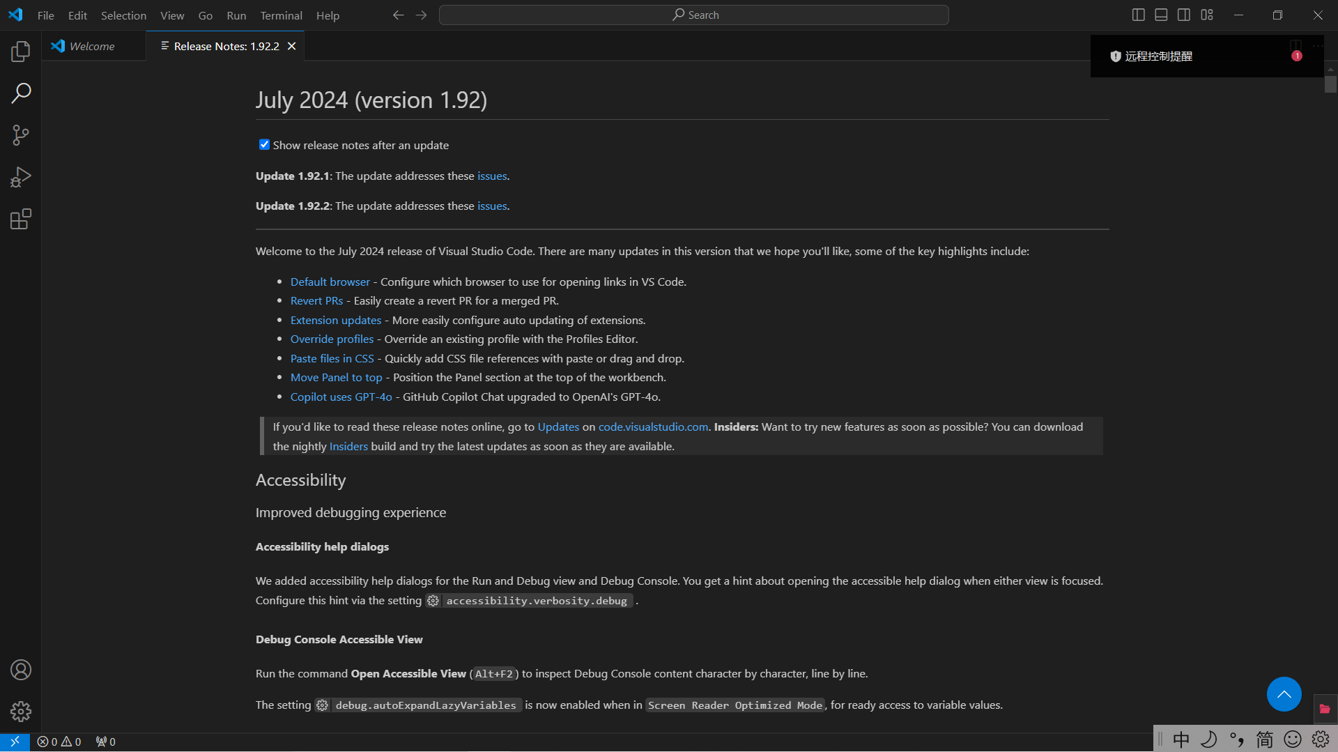Click the ports forwarded status indicator
This screenshot has width=1338, height=752.
click(106, 742)
